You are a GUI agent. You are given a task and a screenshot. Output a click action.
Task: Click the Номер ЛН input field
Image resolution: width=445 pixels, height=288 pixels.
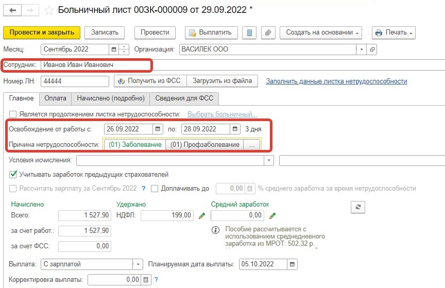pyautogui.click(x=75, y=81)
